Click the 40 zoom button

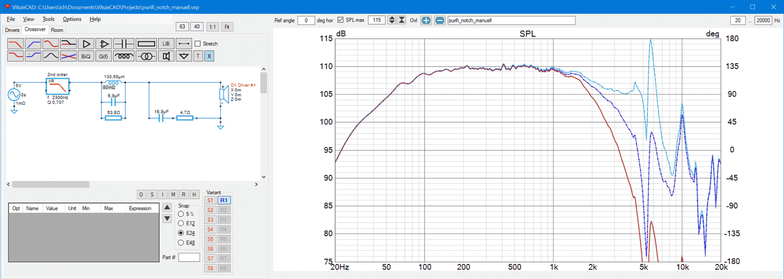pyautogui.click(x=197, y=26)
